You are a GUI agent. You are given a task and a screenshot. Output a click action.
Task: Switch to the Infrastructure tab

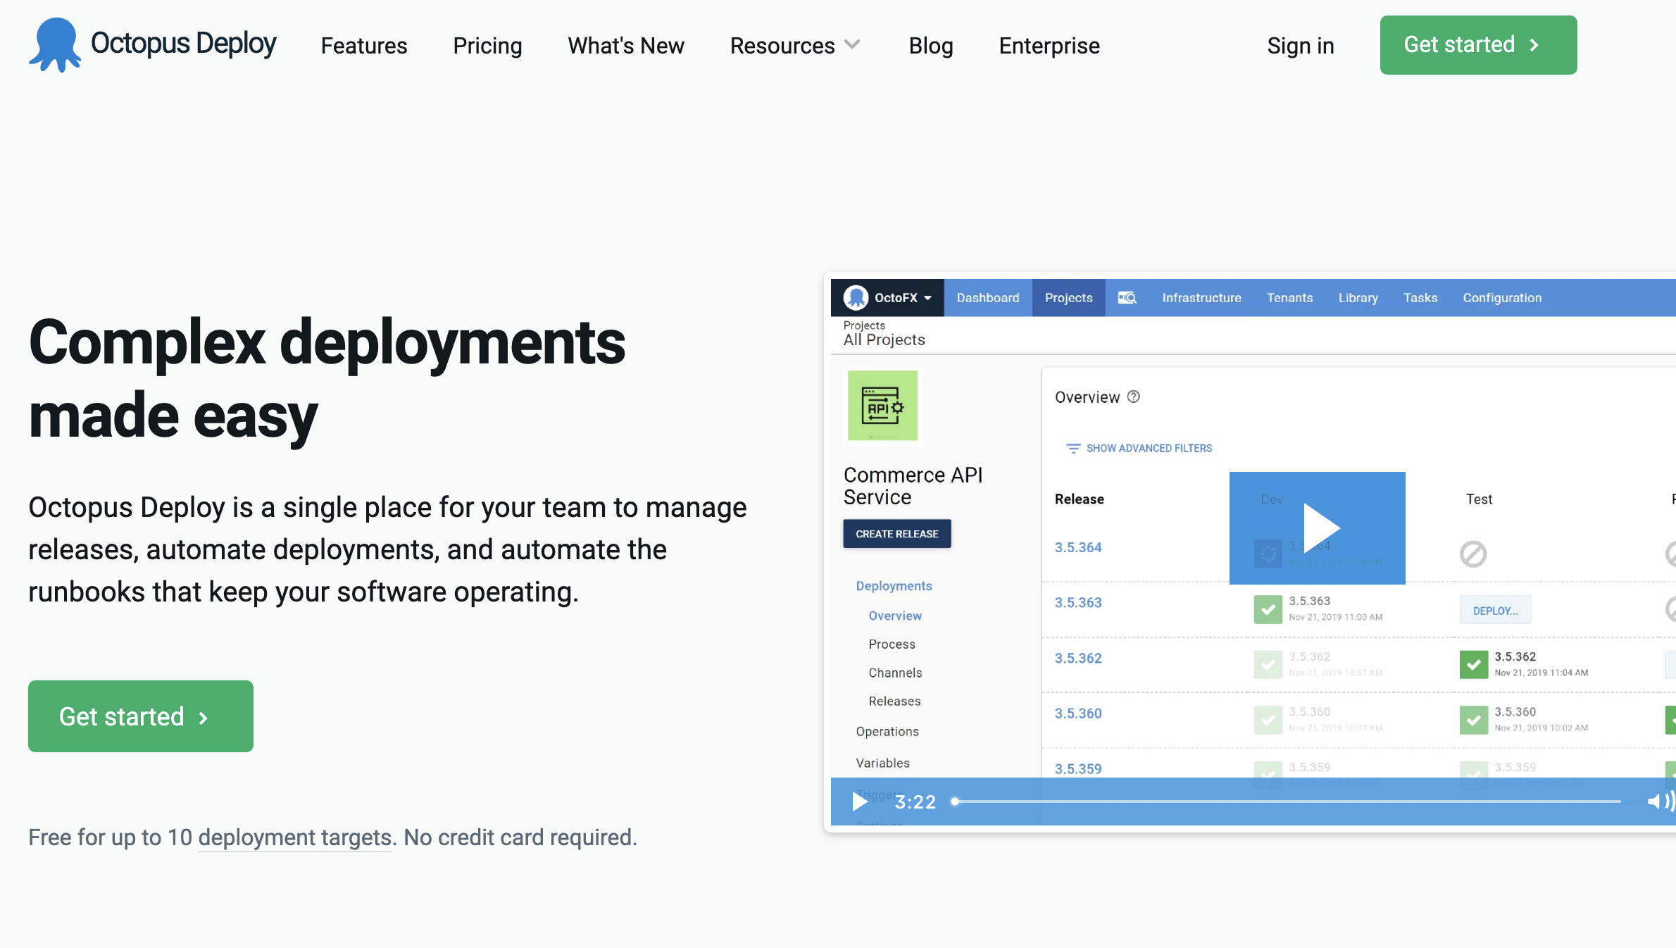tap(1201, 298)
